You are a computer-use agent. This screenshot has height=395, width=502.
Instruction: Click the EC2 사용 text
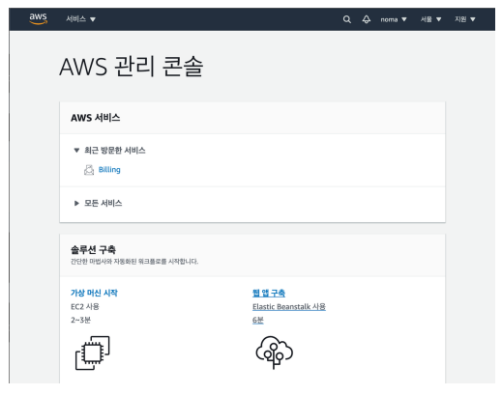coord(85,306)
